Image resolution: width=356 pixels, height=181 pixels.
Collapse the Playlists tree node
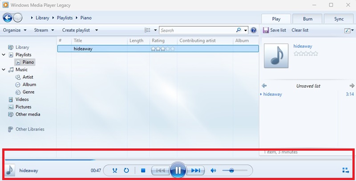[4, 54]
